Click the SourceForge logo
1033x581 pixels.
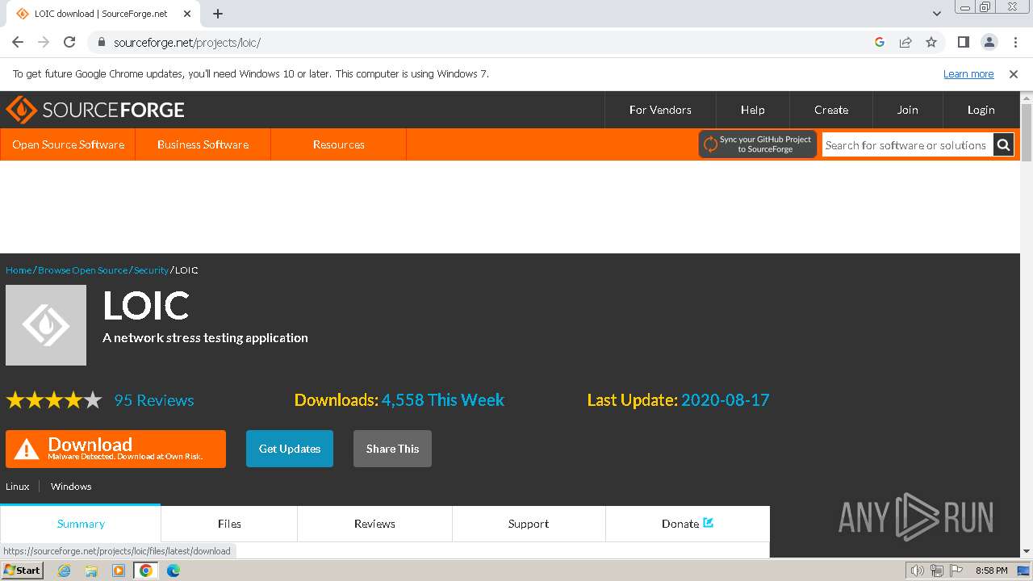pos(95,110)
